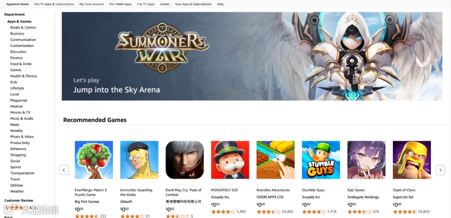Image resolution: width=451 pixels, height=218 pixels.
Task: Filter by customer review star rating
Action: pos(18,208)
